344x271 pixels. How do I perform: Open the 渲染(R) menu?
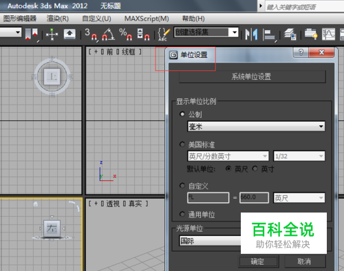[x=58, y=19]
